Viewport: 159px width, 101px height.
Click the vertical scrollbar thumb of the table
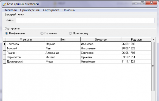coord(153,66)
